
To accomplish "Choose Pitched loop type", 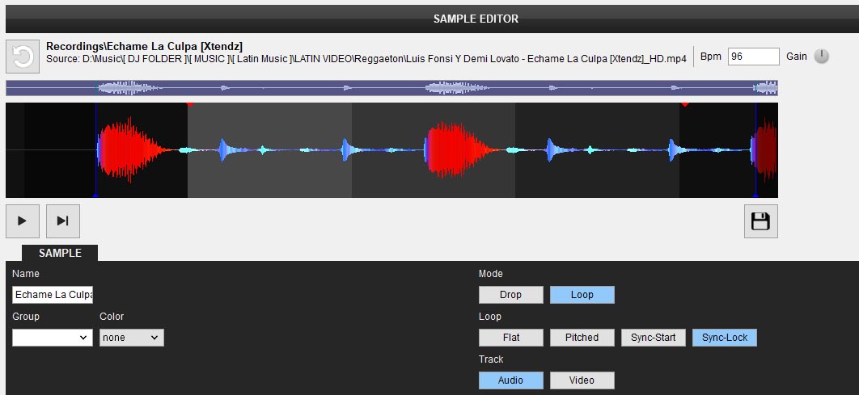I will pyautogui.click(x=582, y=338).
